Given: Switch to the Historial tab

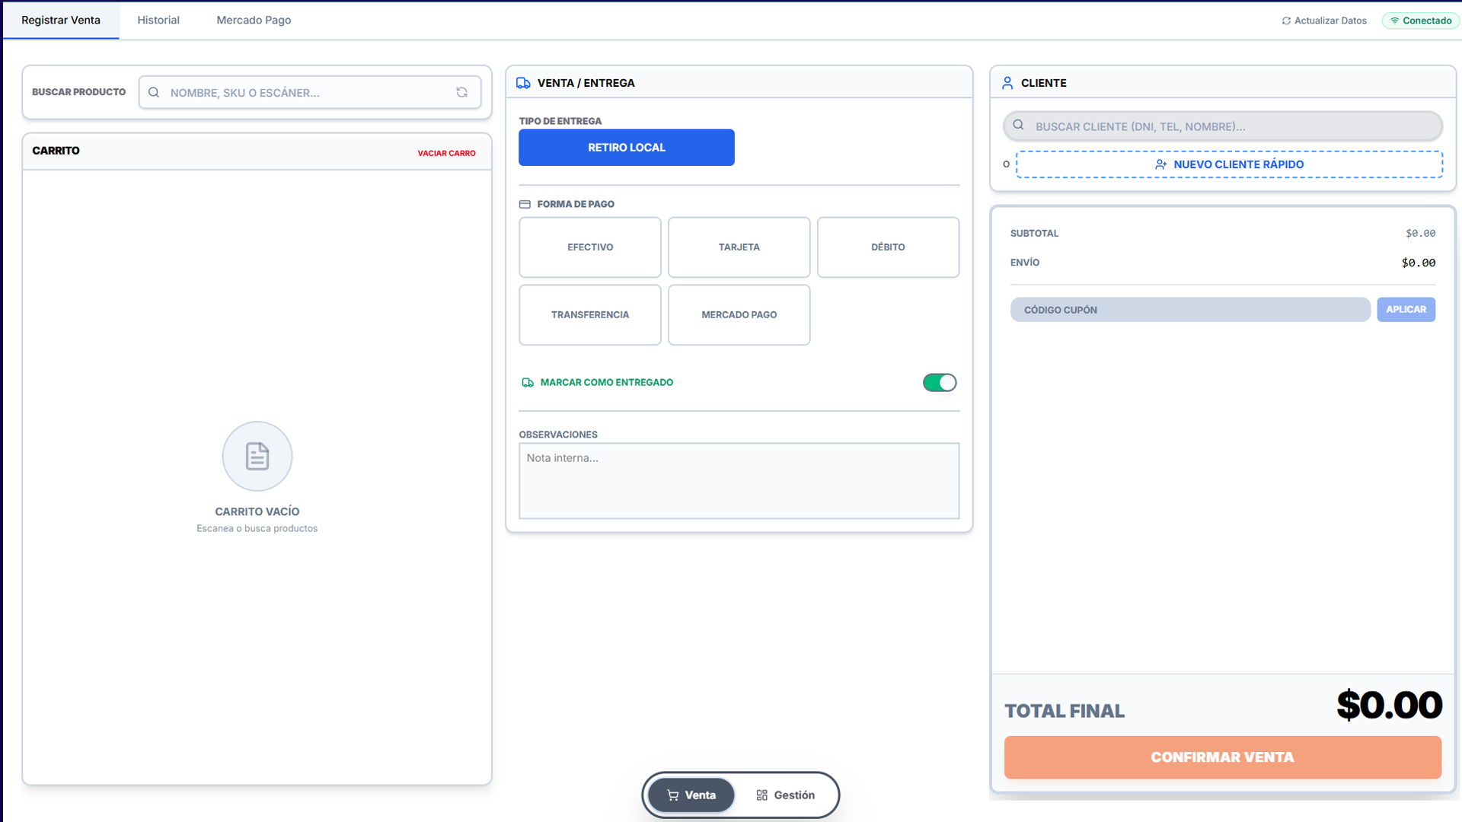Looking at the screenshot, I should point(158,20).
